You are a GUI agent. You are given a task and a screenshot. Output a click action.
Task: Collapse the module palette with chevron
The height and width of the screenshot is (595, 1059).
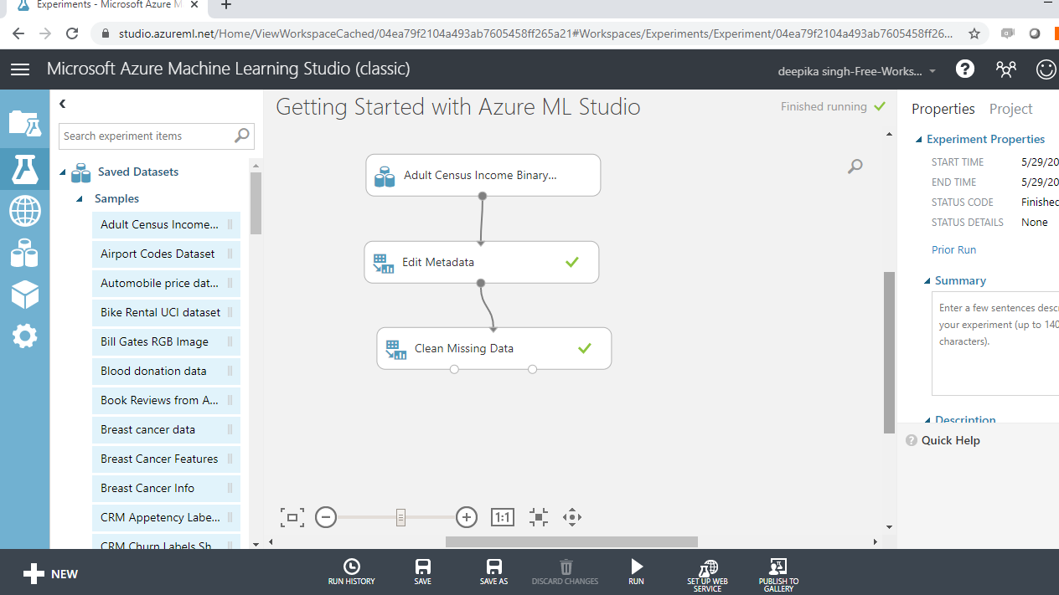(x=63, y=104)
